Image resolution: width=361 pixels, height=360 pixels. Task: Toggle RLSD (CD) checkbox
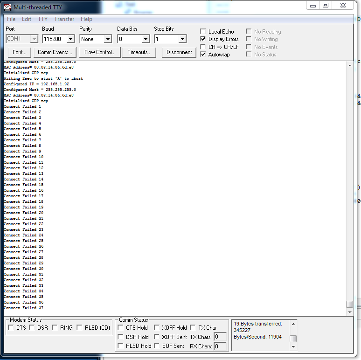79,327
